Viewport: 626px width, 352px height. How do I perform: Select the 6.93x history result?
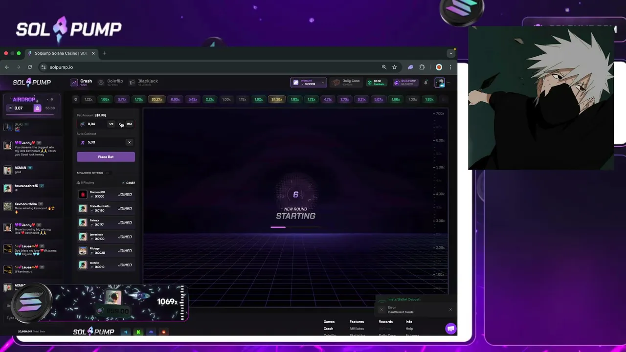pos(175,99)
